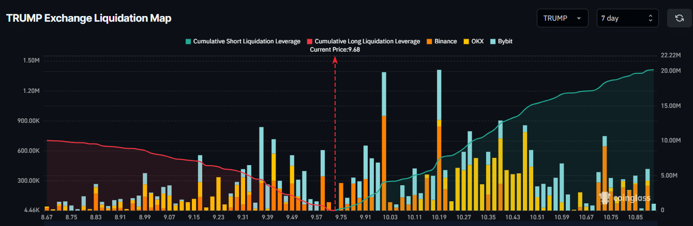Click the 22.22M right axis label

[x=670, y=55]
